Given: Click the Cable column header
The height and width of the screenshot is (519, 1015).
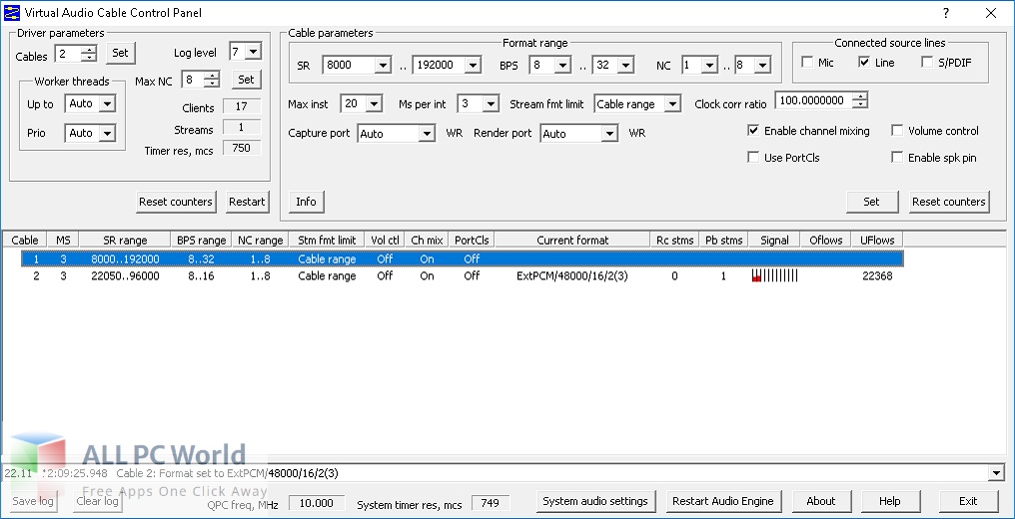Looking at the screenshot, I should pyautogui.click(x=25, y=240).
